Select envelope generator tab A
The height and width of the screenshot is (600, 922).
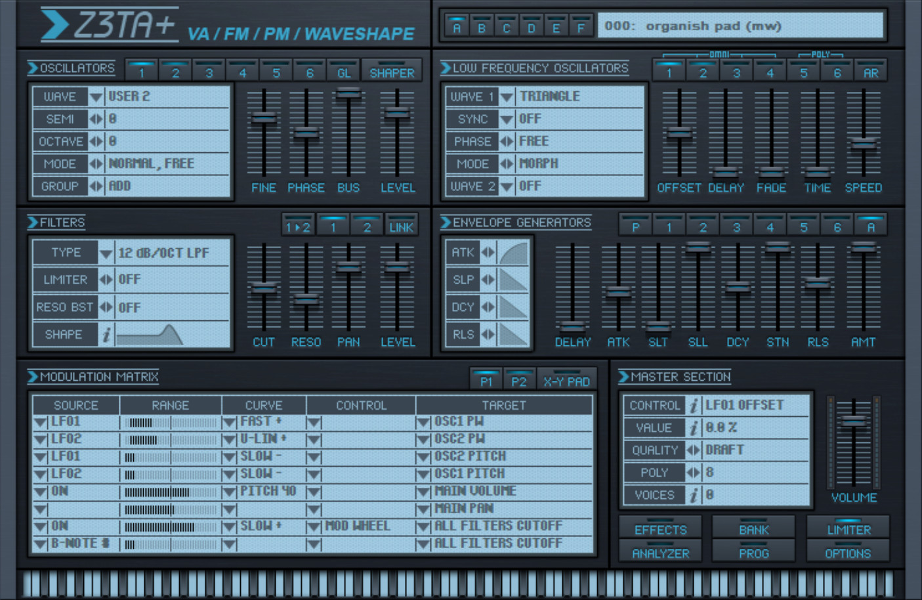(871, 225)
